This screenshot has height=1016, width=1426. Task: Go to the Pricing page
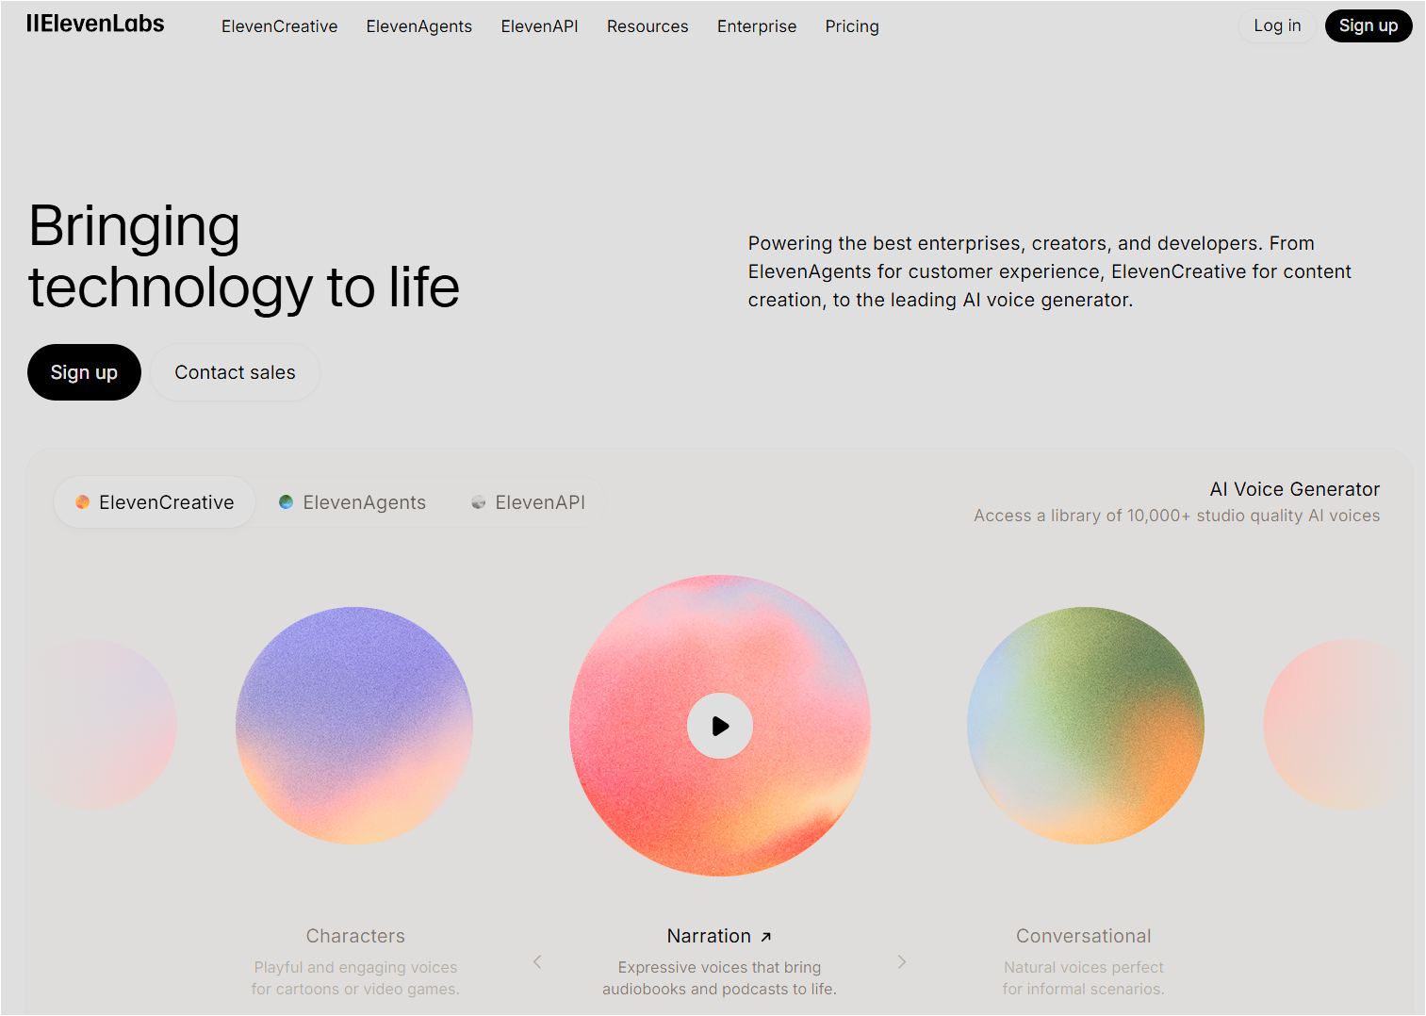click(852, 26)
